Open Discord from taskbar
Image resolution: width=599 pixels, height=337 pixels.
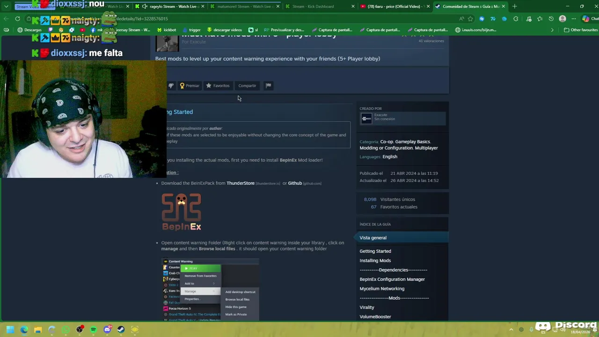tap(107, 330)
